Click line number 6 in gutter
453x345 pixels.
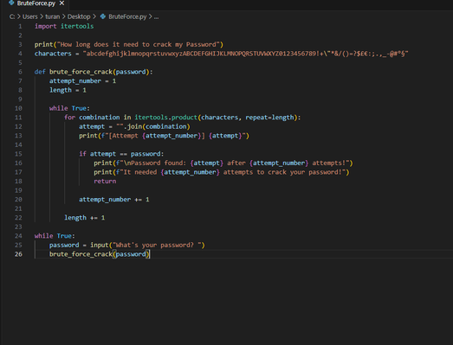[20, 72]
